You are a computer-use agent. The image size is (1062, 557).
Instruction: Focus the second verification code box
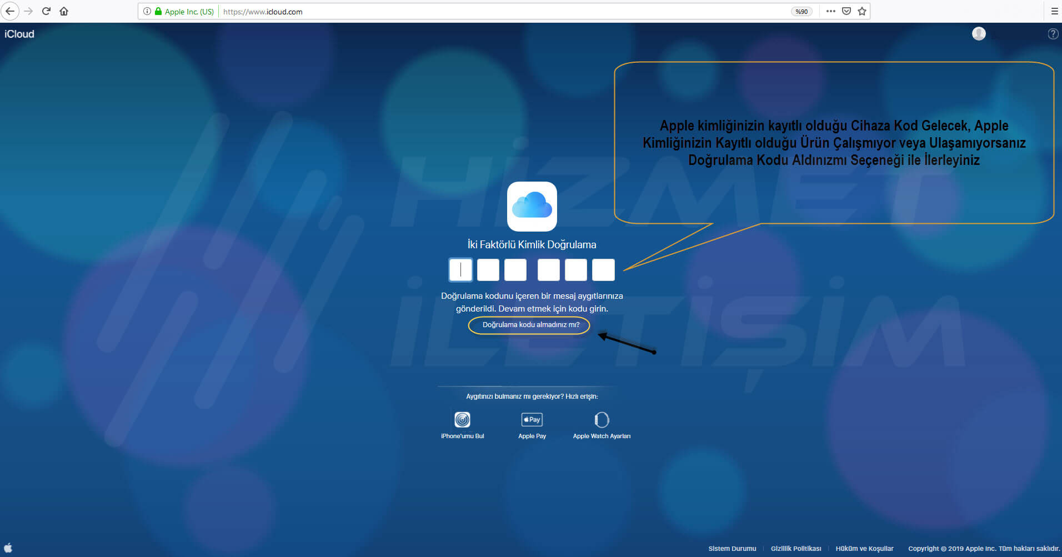point(488,270)
